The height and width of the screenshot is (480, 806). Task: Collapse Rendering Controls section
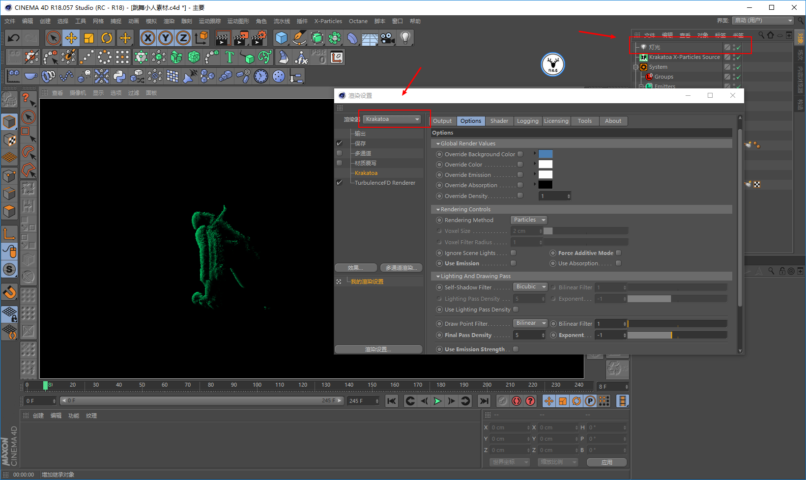(x=438, y=210)
